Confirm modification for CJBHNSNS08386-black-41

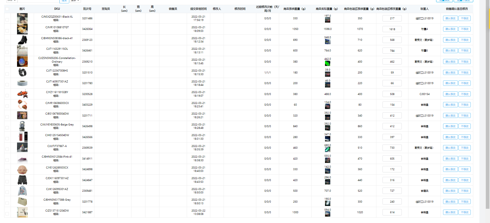[x=450, y=40]
